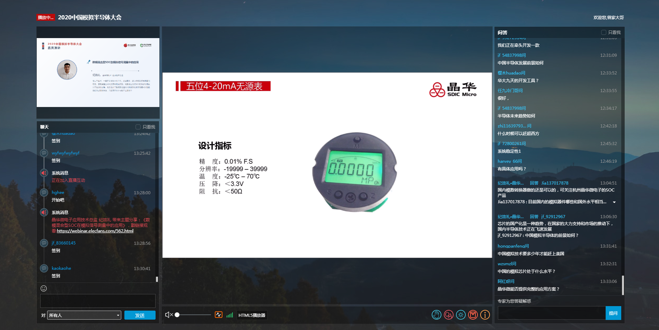The image size is (659, 330).
Task: Click username kaokaohe in chat
Action: (x=61, y=268)
